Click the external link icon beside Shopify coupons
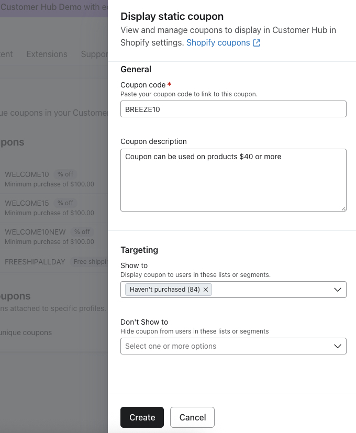The image size is (356, 433). tap(257, 43)
